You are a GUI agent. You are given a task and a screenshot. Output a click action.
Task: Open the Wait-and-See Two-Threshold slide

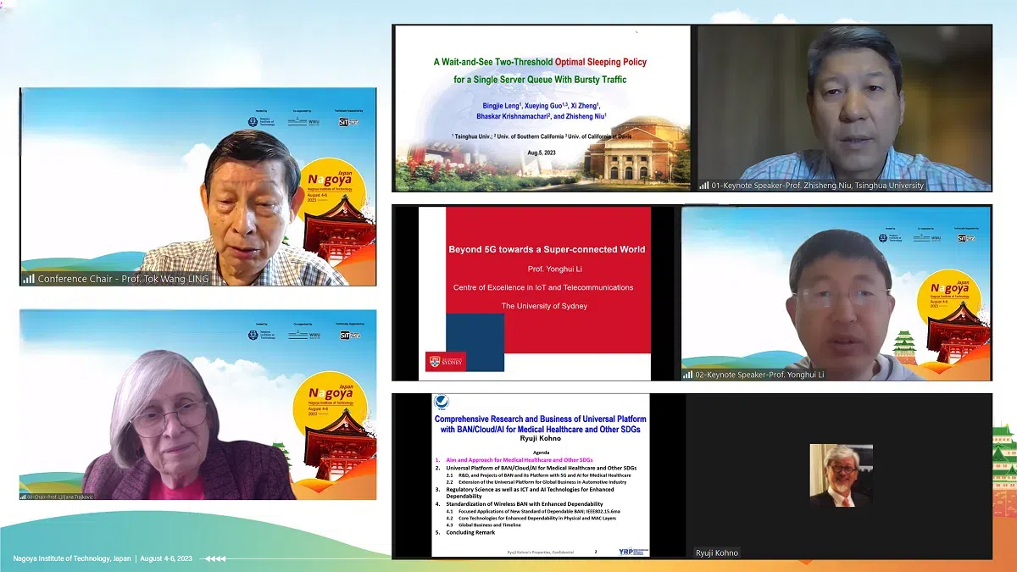[542, 108]
